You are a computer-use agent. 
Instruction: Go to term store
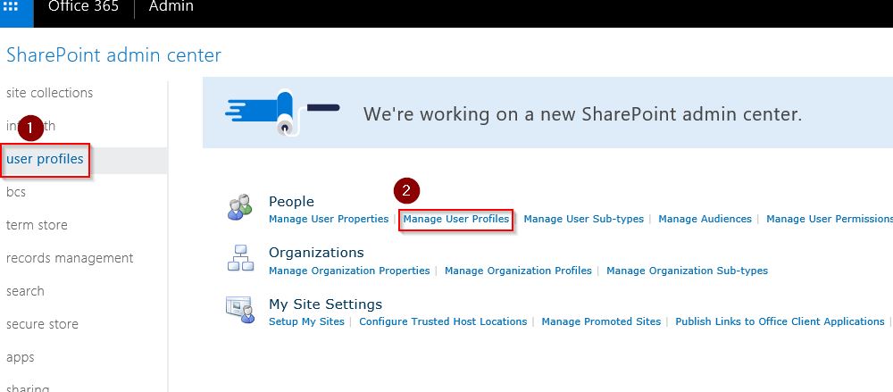pos(37,225)
